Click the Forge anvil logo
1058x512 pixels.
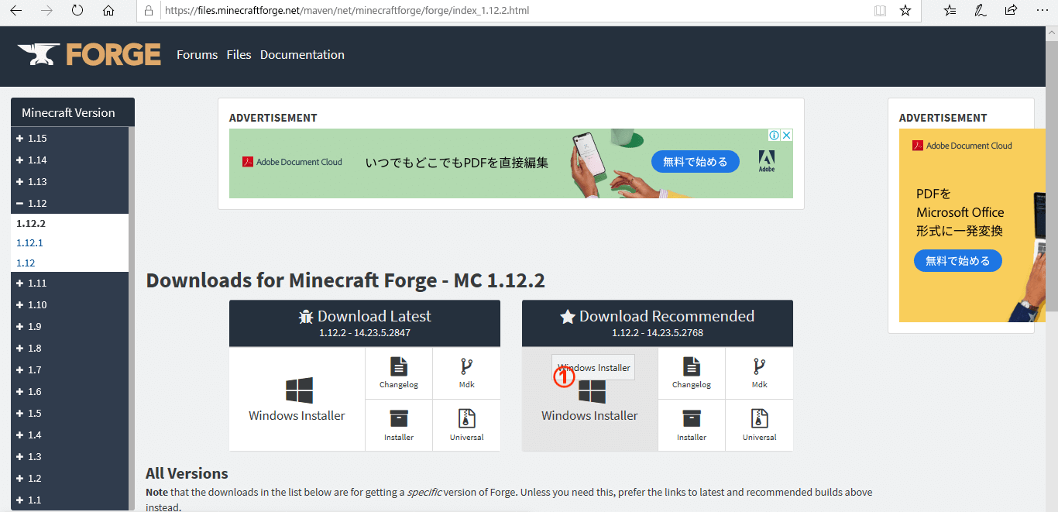point(89,54)
